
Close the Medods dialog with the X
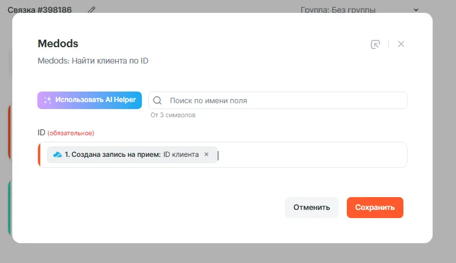[401, 44]
